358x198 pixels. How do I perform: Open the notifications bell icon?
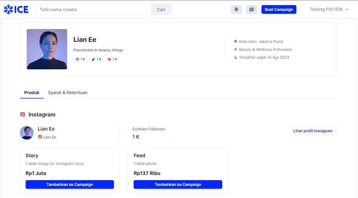pos(236,10)
